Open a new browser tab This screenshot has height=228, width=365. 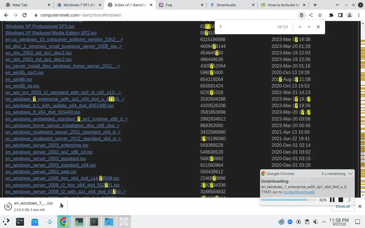point(315,5)
